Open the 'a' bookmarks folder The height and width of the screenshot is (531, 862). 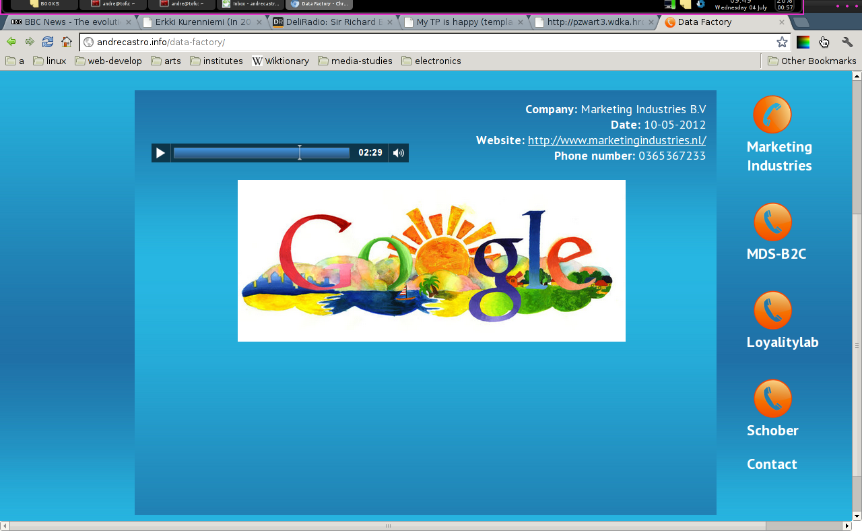point(15,61)
